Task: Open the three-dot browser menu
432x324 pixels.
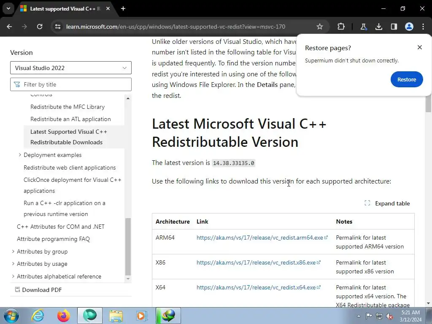Action: (423, 27)
